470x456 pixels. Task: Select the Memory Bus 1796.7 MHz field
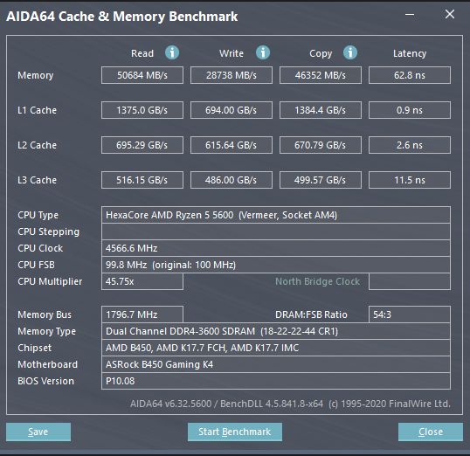142,314
